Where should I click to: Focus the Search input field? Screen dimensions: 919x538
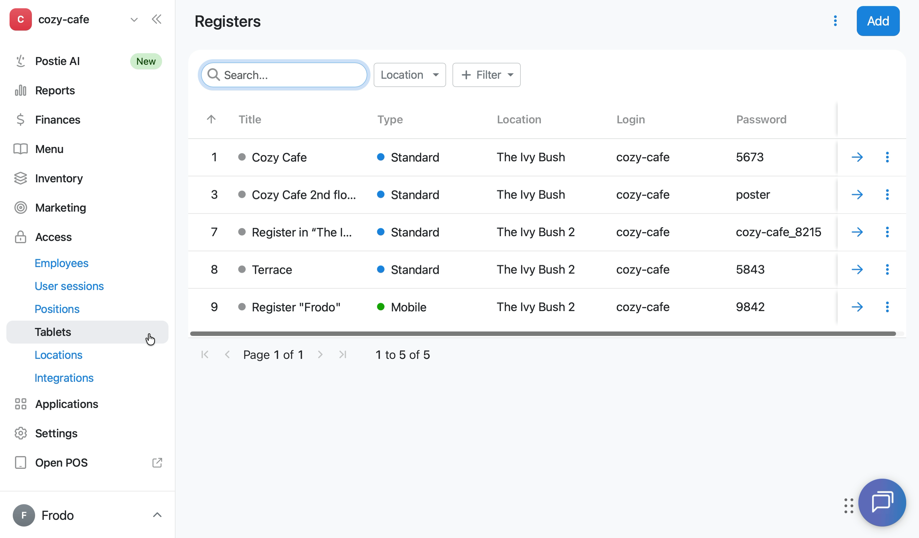pos(284,75)
